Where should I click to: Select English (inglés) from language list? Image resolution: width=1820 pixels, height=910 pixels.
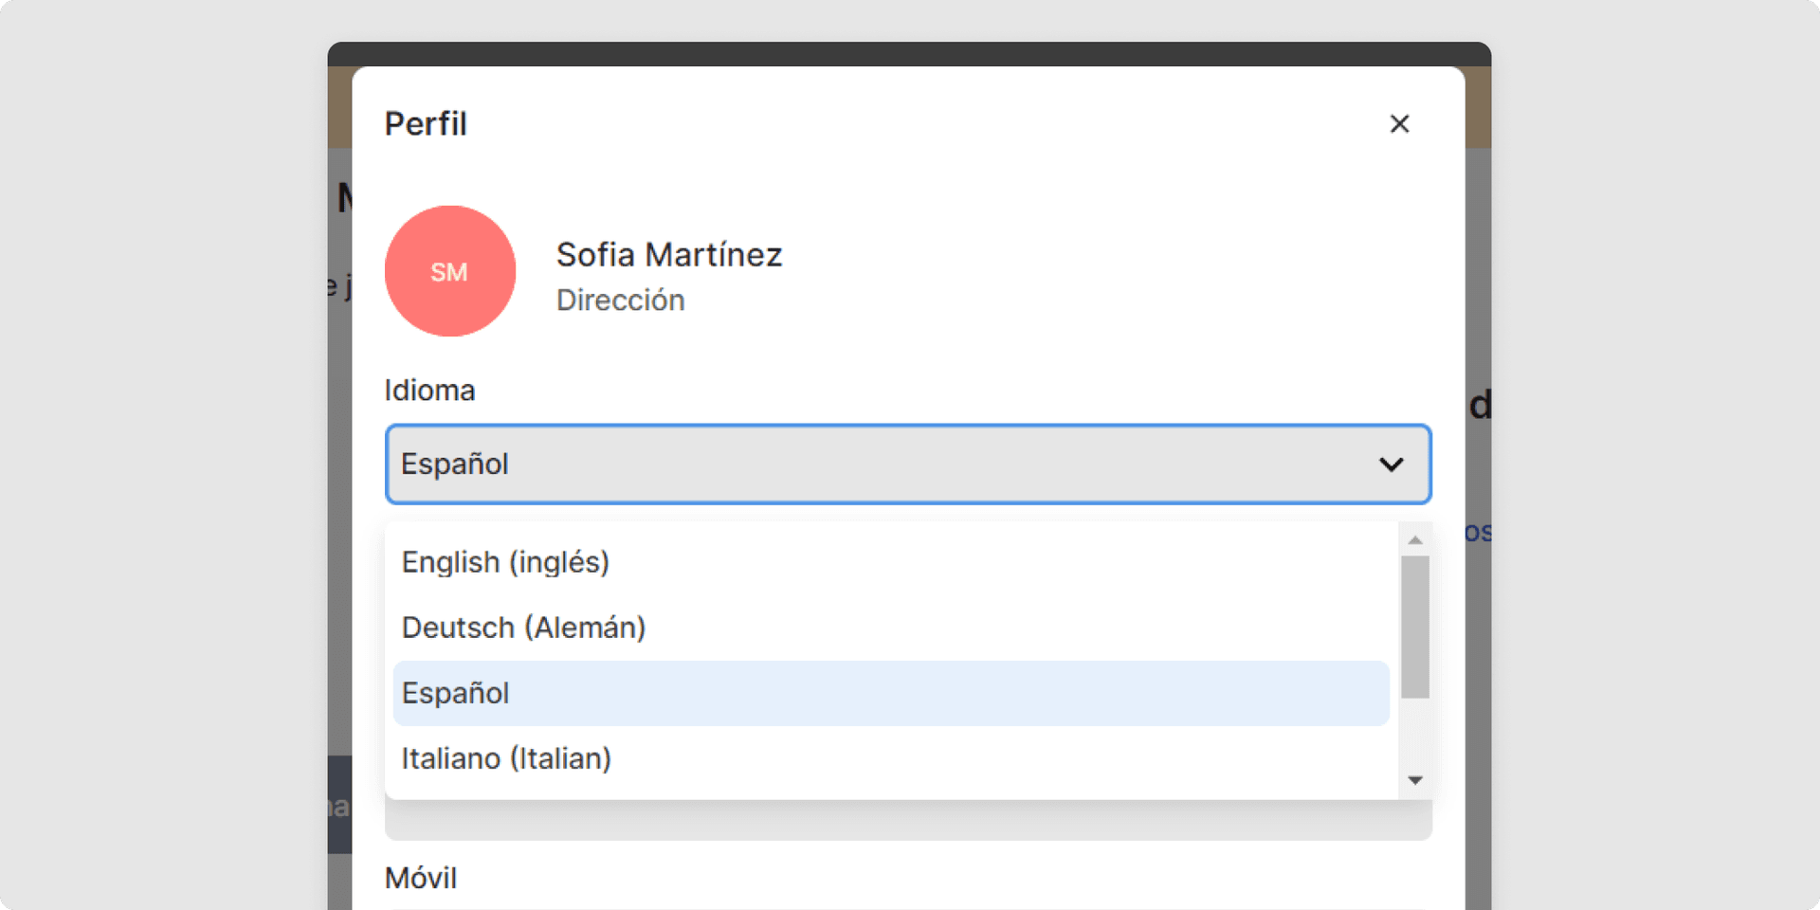(x=505, y=562)
